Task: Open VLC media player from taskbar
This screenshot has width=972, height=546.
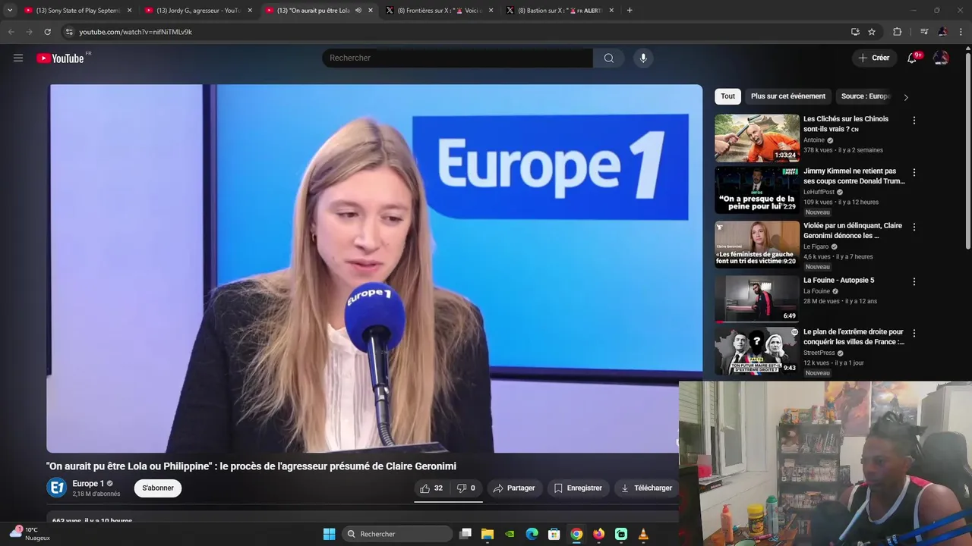Action: tap(643, 534)
